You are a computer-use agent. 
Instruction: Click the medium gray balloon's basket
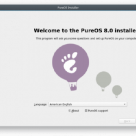[103, 90]
